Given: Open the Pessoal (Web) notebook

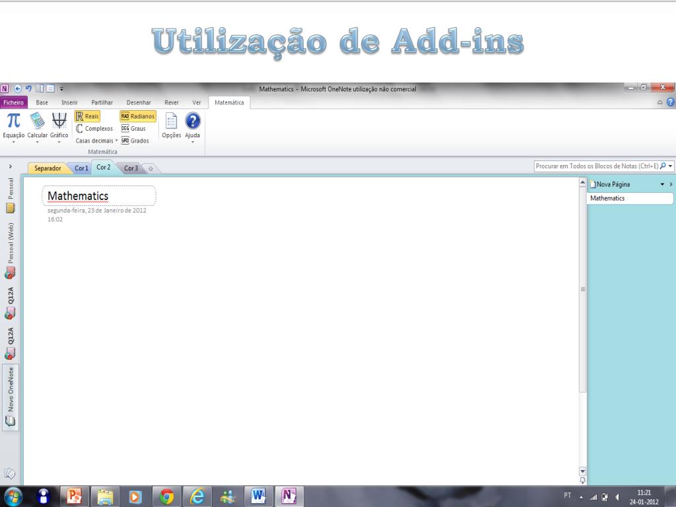Looking at the screenshot, I should (x=11, y=250).
